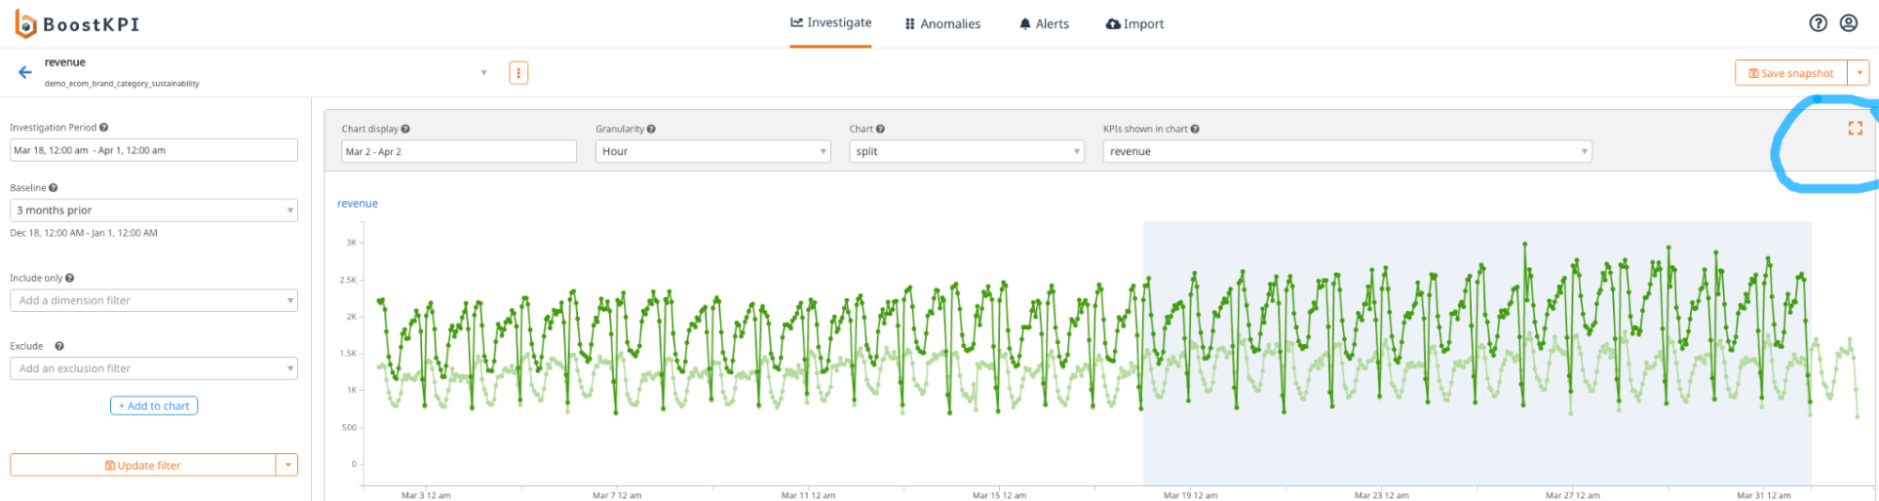Click the Save snapshot button
The width and height of the screenshot is (1879, 501).
(x=1791, y=73)
